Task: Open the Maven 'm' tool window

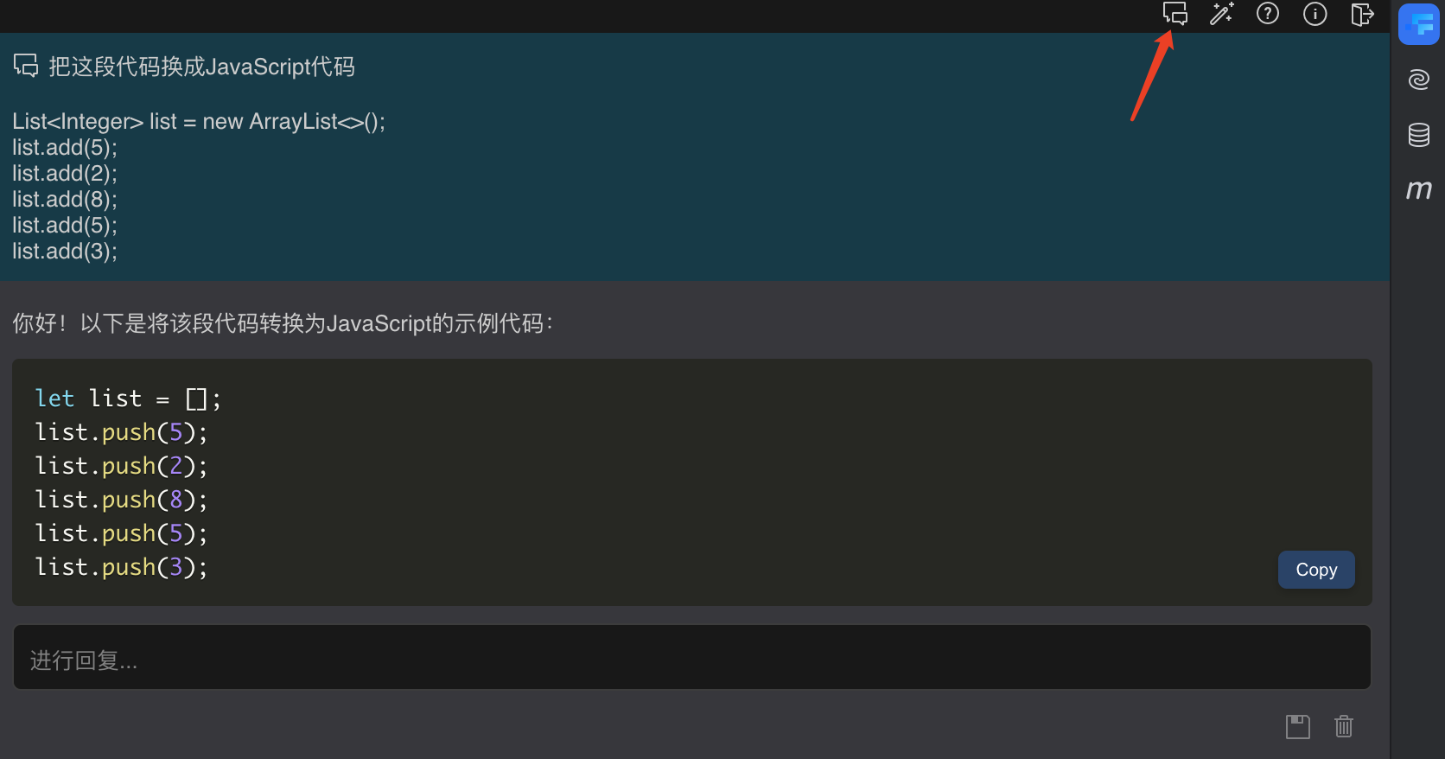Action: click(x=1418, y=189)
